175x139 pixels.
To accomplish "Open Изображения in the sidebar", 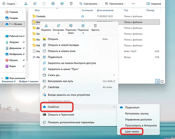I will (14, 54).
